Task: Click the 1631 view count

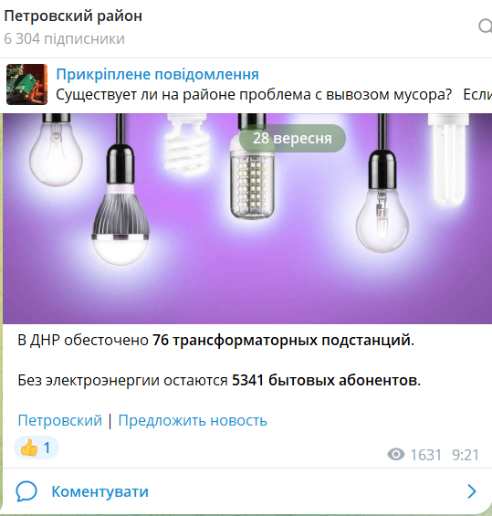Action: 425,455
